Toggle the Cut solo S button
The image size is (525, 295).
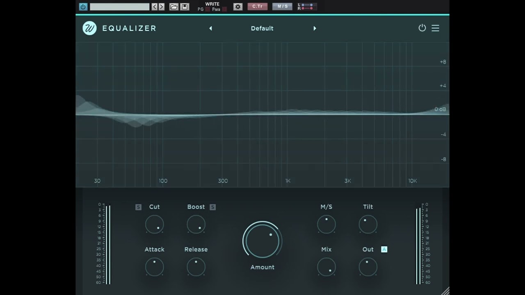[138, 207]
